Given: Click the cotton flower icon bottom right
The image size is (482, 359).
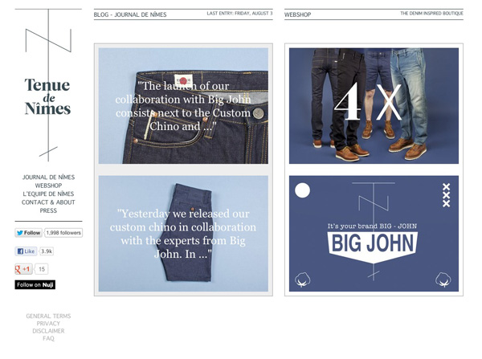Looking at the screenshot, I should (x=444, y=279).
